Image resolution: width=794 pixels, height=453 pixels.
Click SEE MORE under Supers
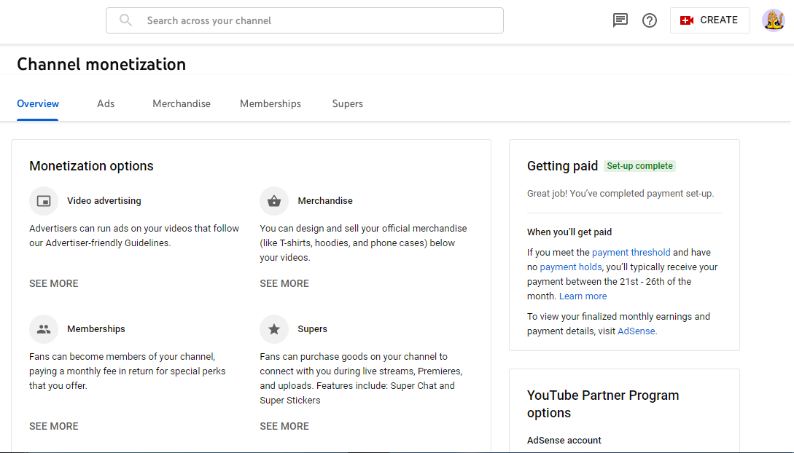click(284, 426)
